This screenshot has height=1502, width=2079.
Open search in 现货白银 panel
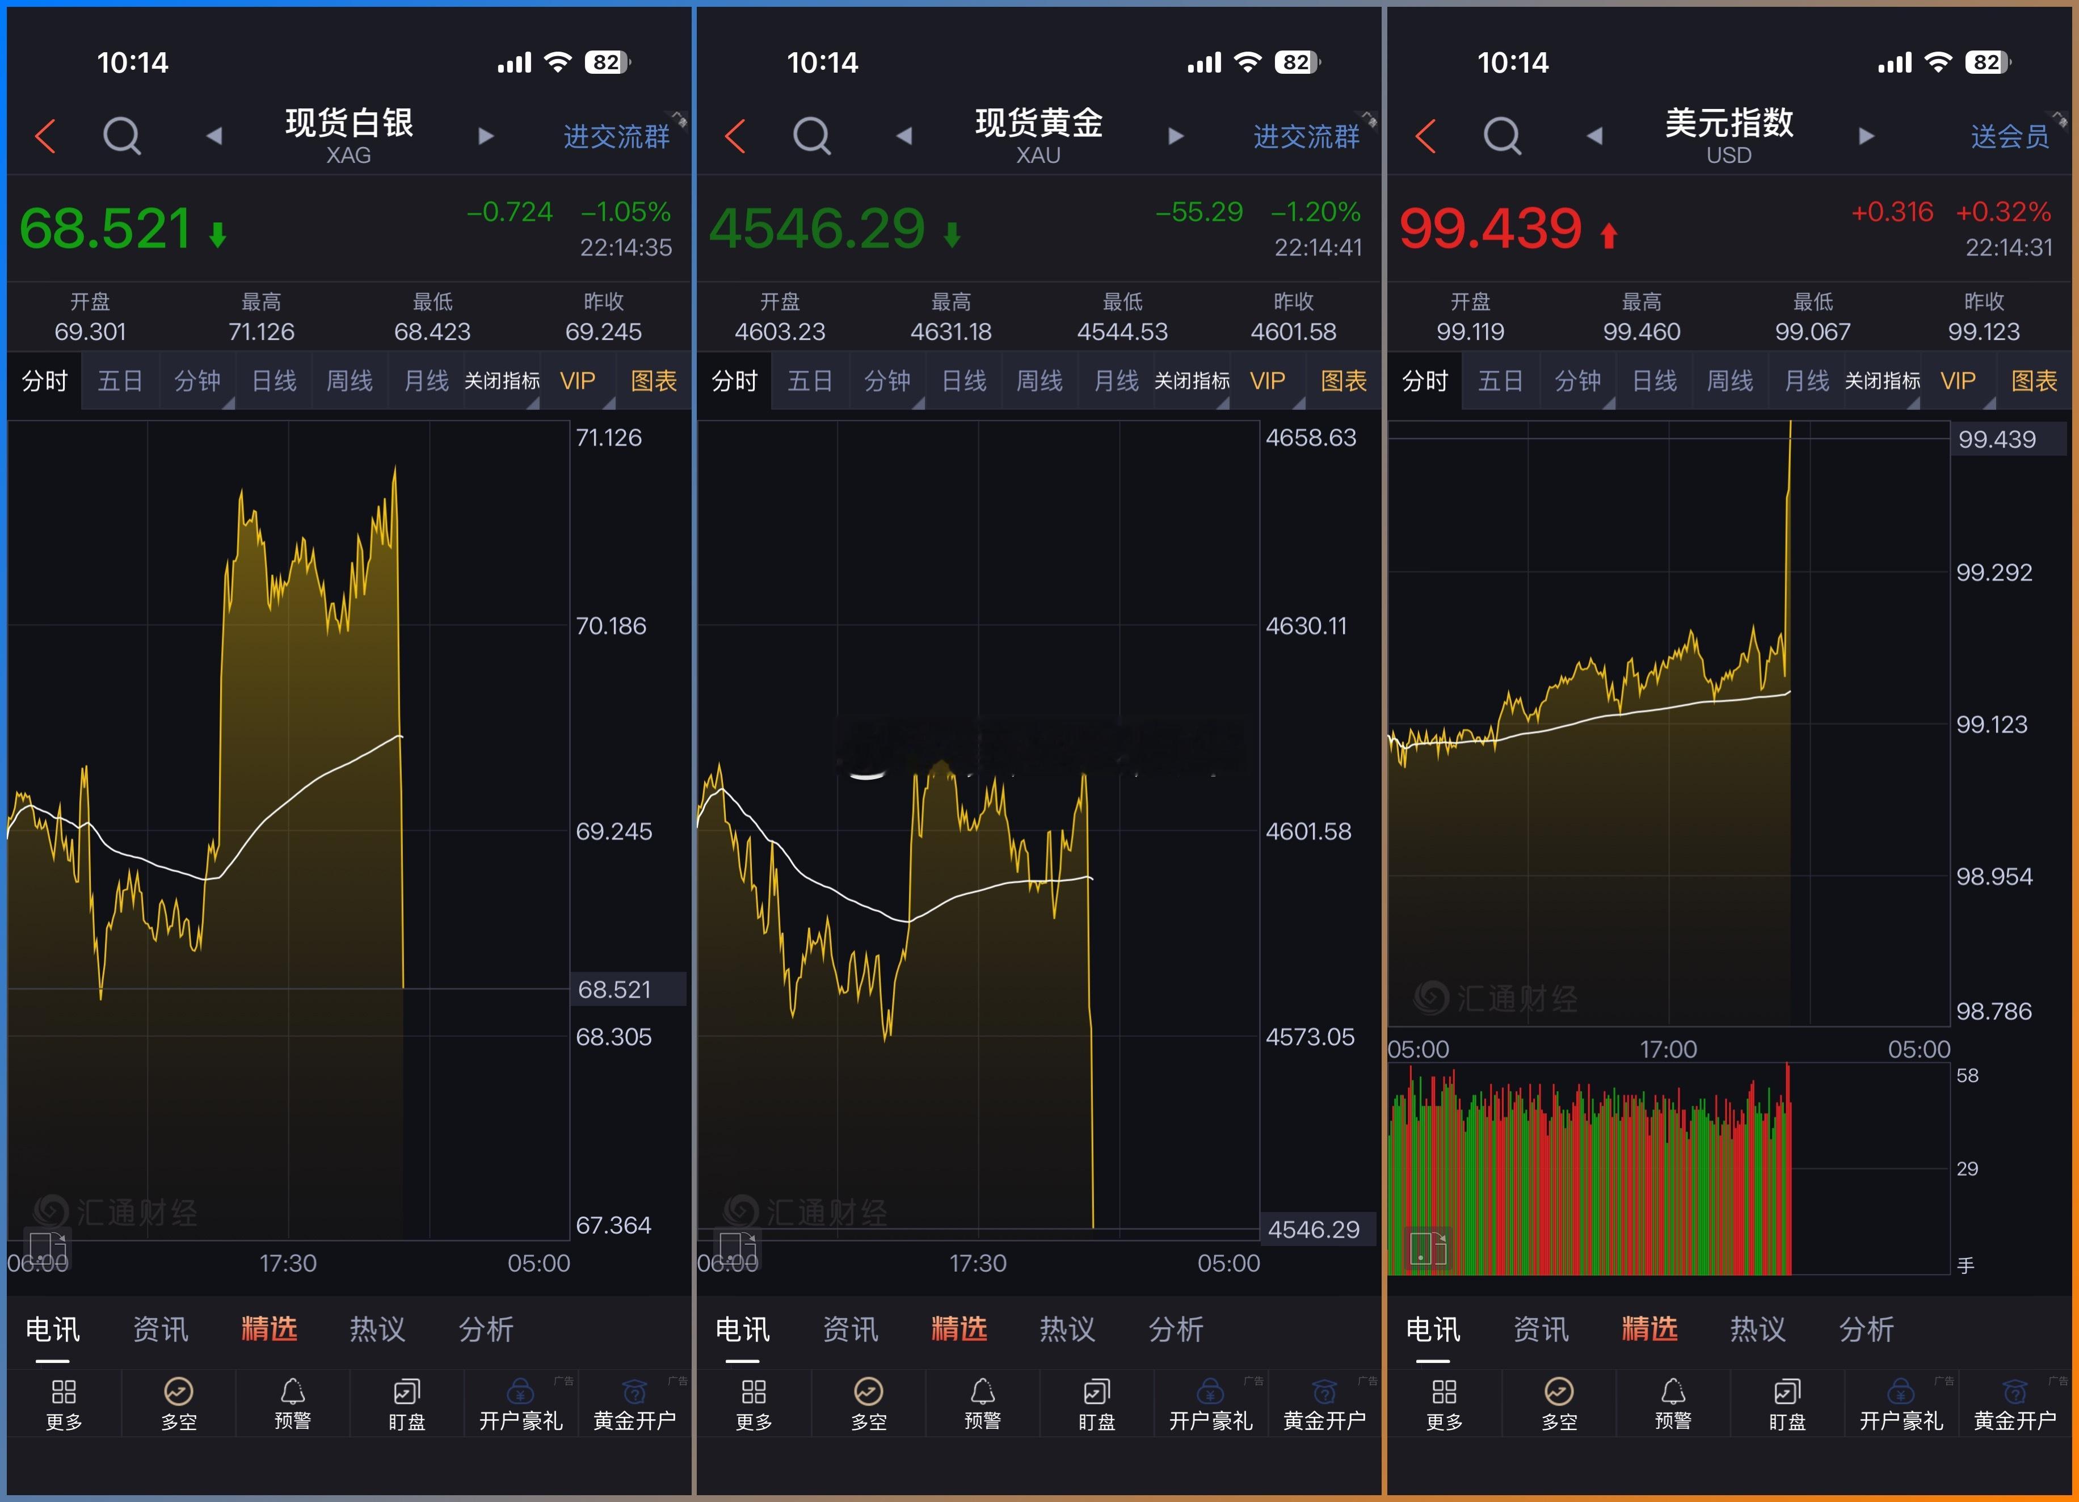121,136
